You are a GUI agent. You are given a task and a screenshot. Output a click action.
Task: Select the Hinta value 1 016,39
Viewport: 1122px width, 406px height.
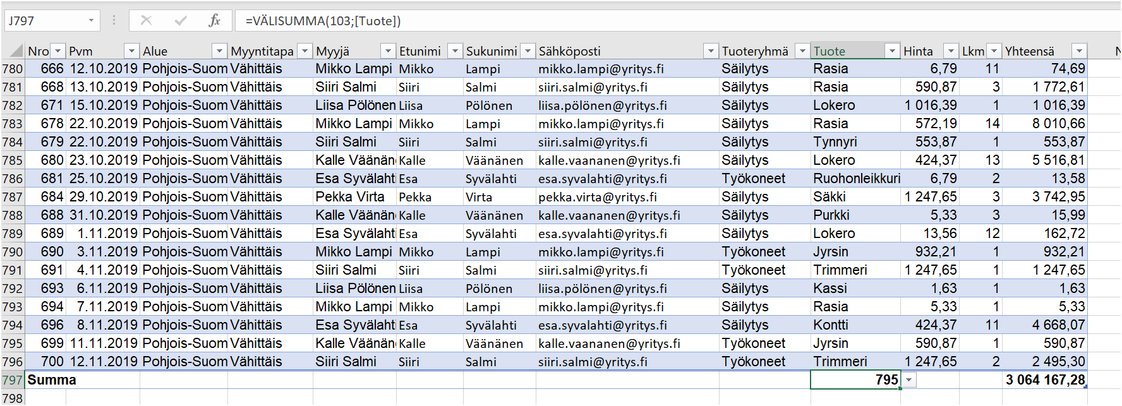[930, 105]
